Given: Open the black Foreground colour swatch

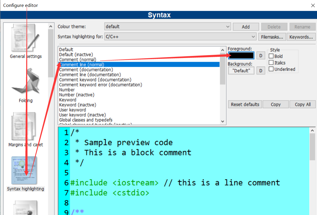Looking at the screenshot, I should click(x=241, y=55).
